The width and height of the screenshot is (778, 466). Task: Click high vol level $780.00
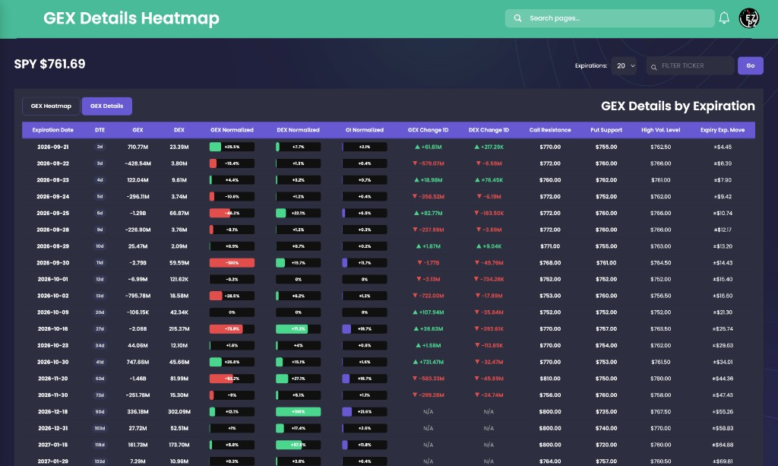[x=660, y=379]
